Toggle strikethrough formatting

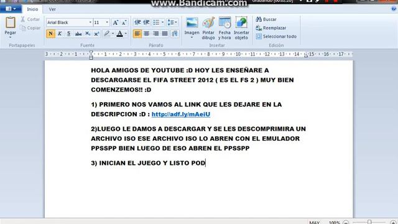(x=78, y=34)
